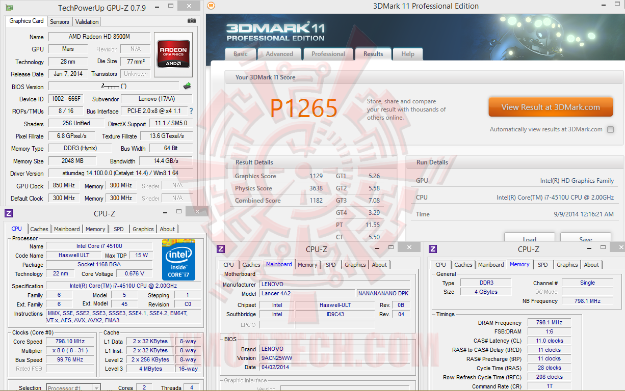Open the Basic tab in 3DMark 11

[x=241, y=54]
